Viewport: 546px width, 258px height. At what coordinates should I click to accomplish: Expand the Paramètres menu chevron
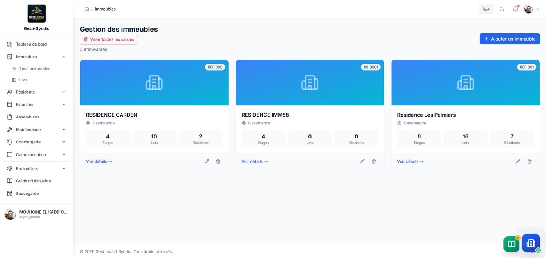point(64,168)
